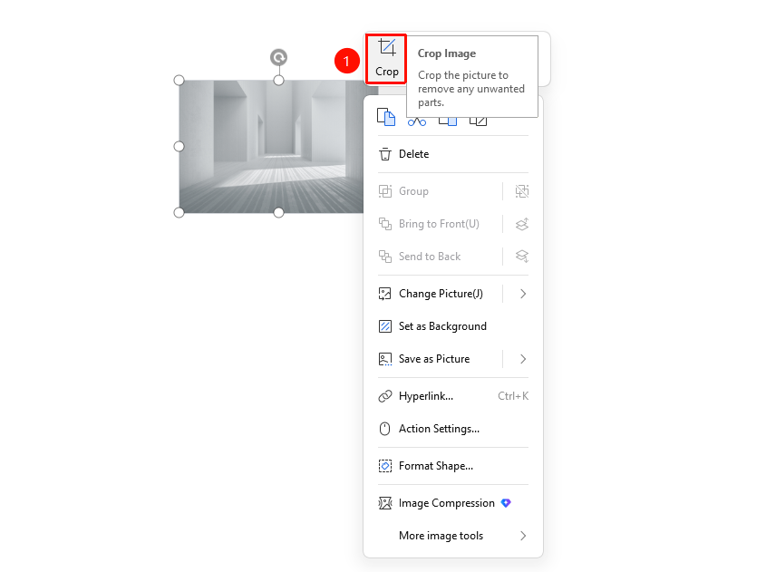
Task: Click the top-left corner handle of picture
Action: click(179, 80)
